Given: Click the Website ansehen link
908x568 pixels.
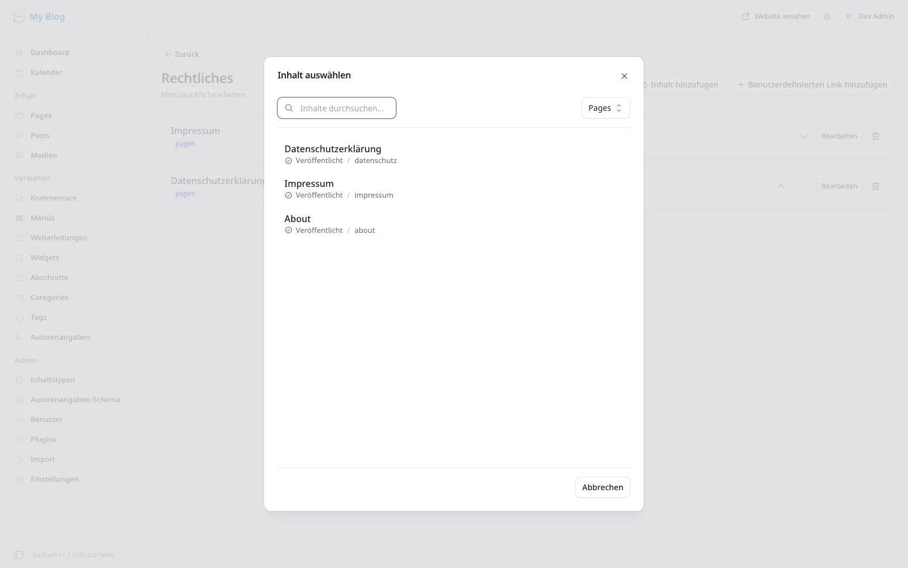Looking at the screenshot, I should (x=776, y=16).
